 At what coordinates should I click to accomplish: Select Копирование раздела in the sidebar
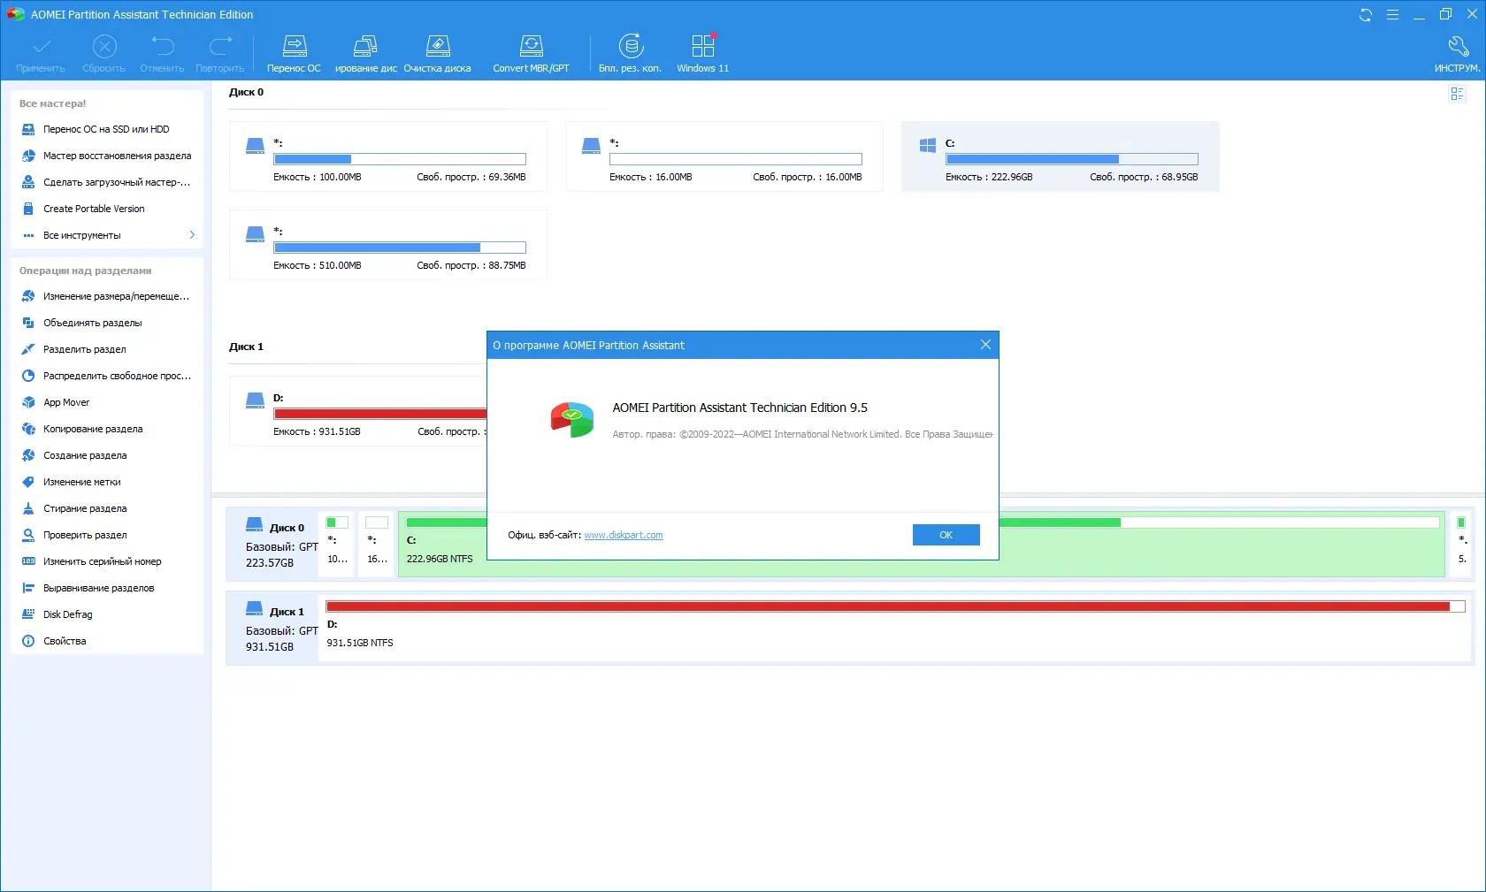tap(92, 429)
